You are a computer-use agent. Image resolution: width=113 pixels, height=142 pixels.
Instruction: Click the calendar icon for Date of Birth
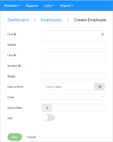[100, 87]
